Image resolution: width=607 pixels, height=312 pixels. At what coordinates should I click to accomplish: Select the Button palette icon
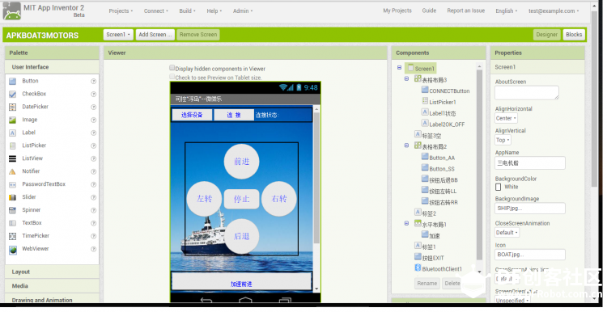tap(12, 81)
